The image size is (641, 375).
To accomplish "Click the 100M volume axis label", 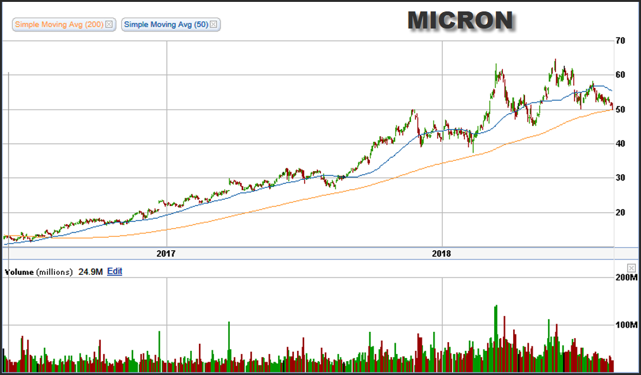I will tap(626, 325).
